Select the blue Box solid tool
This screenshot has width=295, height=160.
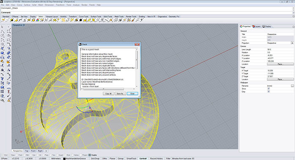click(3, 53)
